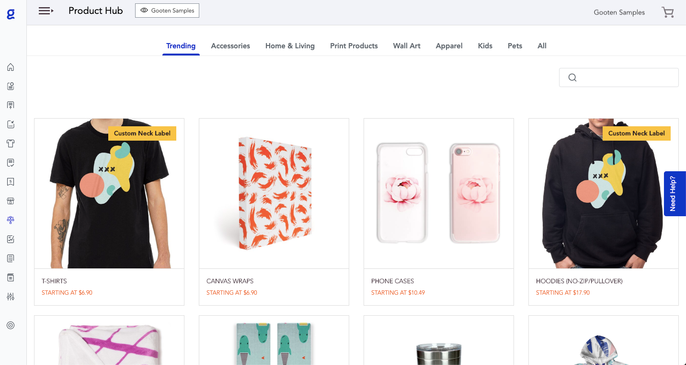The image size is (686, 365).
Task: Switch to the Accessories tab
Action: point(230,46)
